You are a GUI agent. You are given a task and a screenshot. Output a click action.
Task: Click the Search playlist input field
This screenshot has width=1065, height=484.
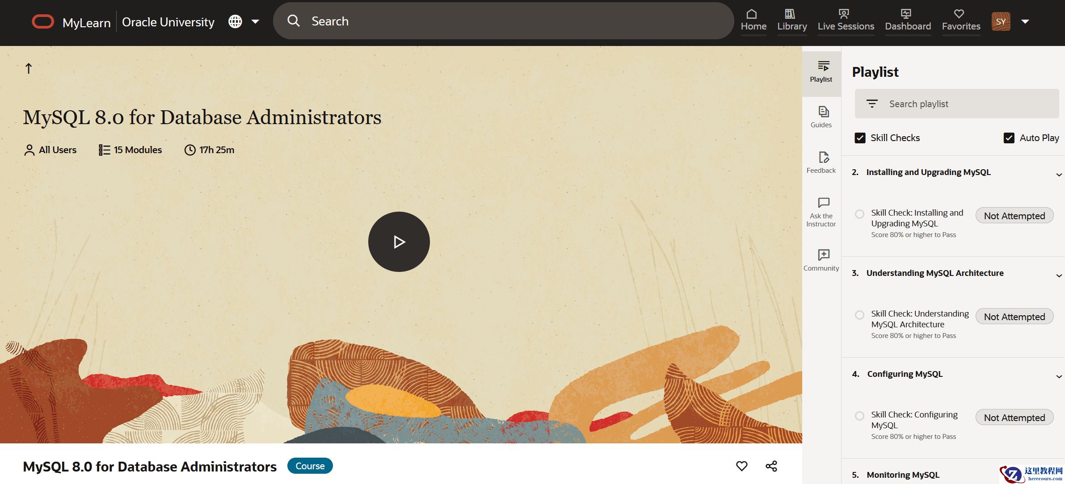click(957, 104)
